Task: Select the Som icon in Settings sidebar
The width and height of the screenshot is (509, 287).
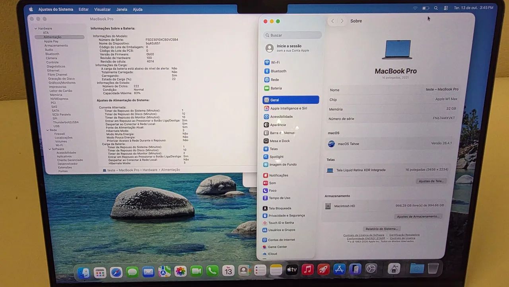Action: coord(265,183)
